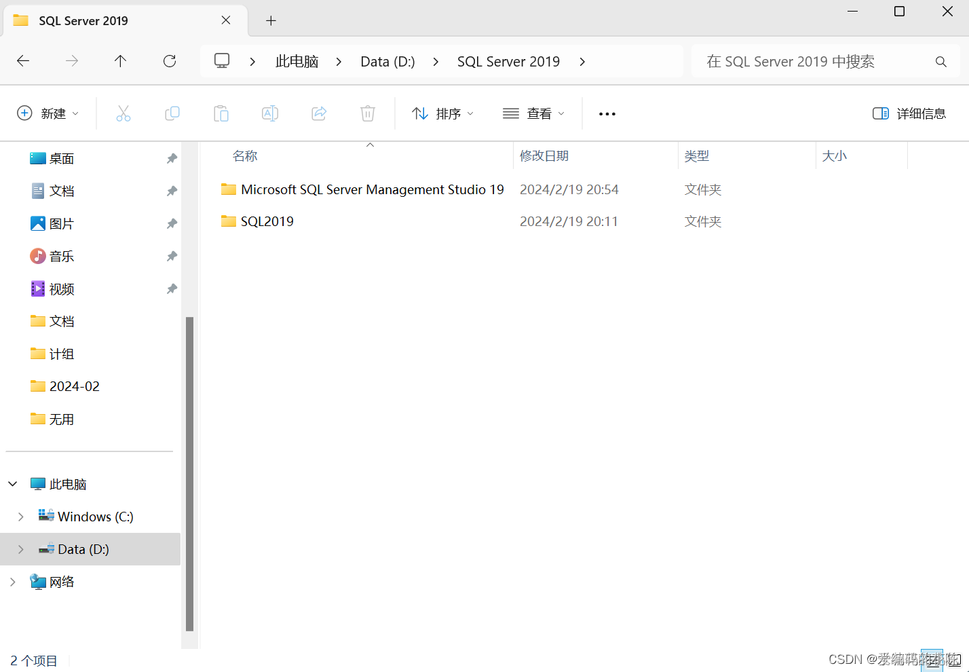Image resolution: width=969 pixels, height=672 pixels.
Task: Select the SQL Server 2019 tab
Action: pos(126,20)
